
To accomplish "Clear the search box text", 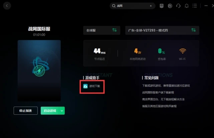I will (x=151, y=6).
